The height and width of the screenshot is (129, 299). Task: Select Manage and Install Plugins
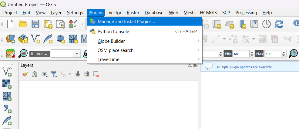click(145, 22)
